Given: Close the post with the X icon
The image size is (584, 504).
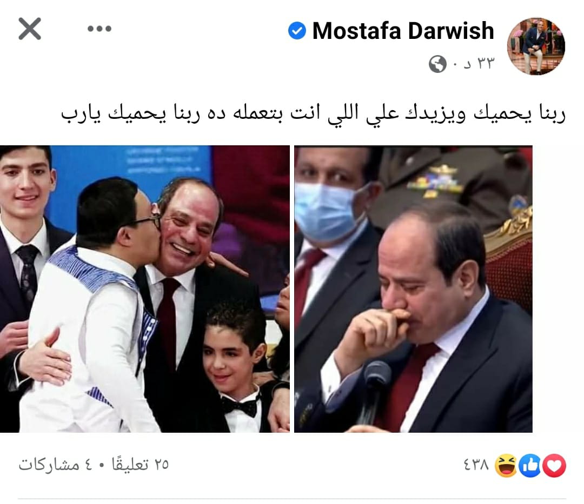Looking at the screenshot, I should (x=29, y=29).
